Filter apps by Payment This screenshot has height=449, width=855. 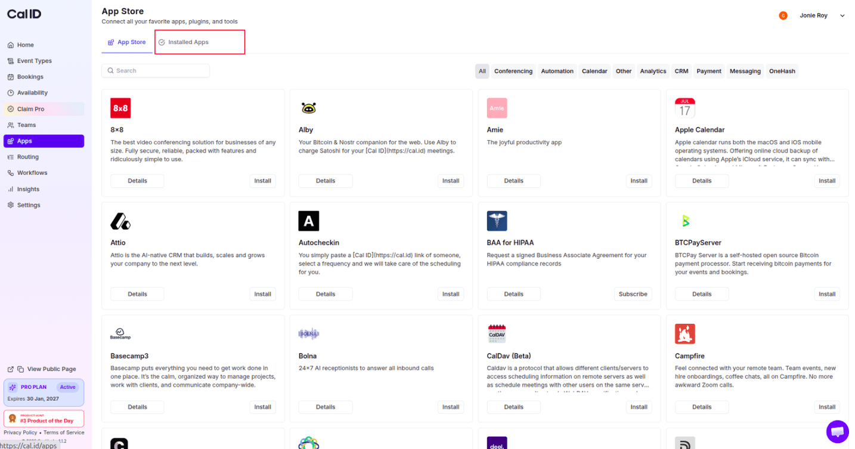point(709,71)
